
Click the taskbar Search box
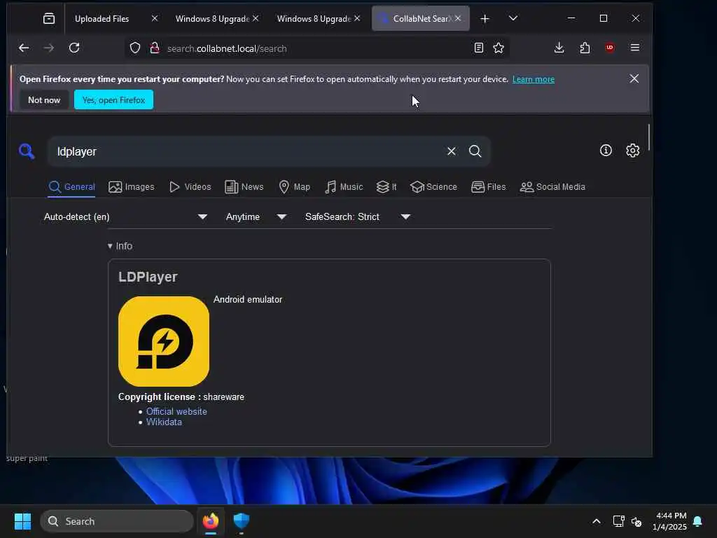[117, 521]
